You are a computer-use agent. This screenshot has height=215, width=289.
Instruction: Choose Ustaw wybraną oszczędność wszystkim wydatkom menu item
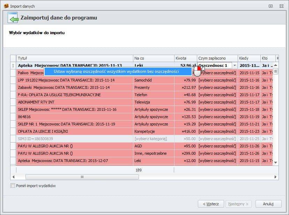(x=116, y=71)
